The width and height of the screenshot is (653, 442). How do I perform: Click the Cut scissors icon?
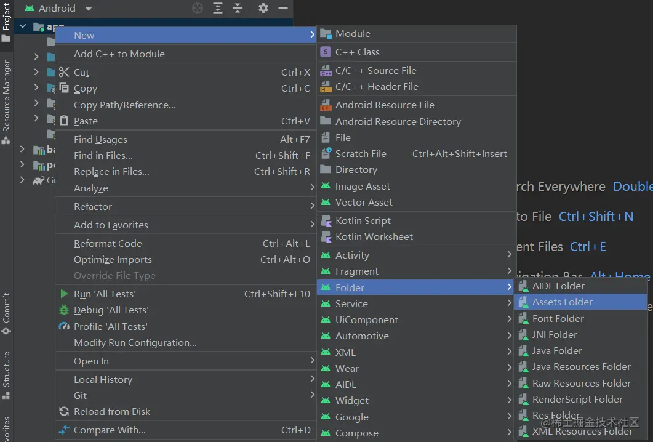click(x=64, y=72)
